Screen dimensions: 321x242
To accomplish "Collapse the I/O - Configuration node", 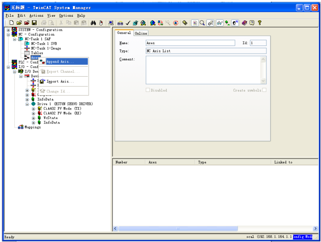I will click(x=8, y=67).
